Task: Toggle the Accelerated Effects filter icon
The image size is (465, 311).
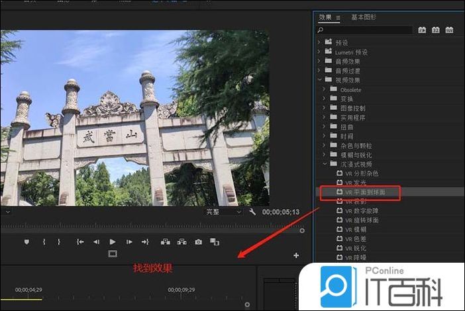Action: tap(422, 30)
